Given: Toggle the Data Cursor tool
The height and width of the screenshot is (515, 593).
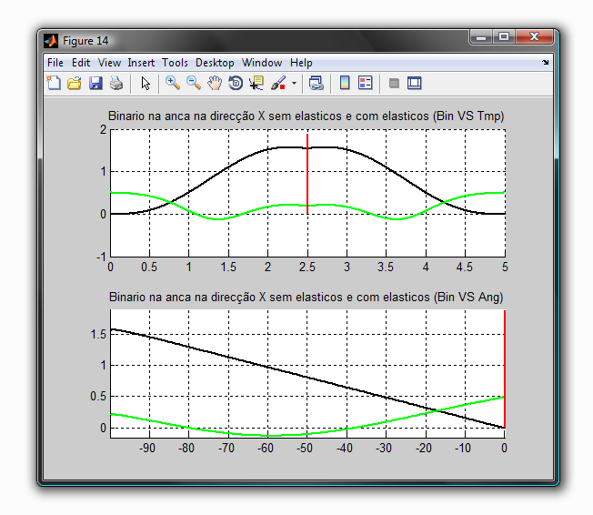Looking at the screenshot, I should point(256,84).
